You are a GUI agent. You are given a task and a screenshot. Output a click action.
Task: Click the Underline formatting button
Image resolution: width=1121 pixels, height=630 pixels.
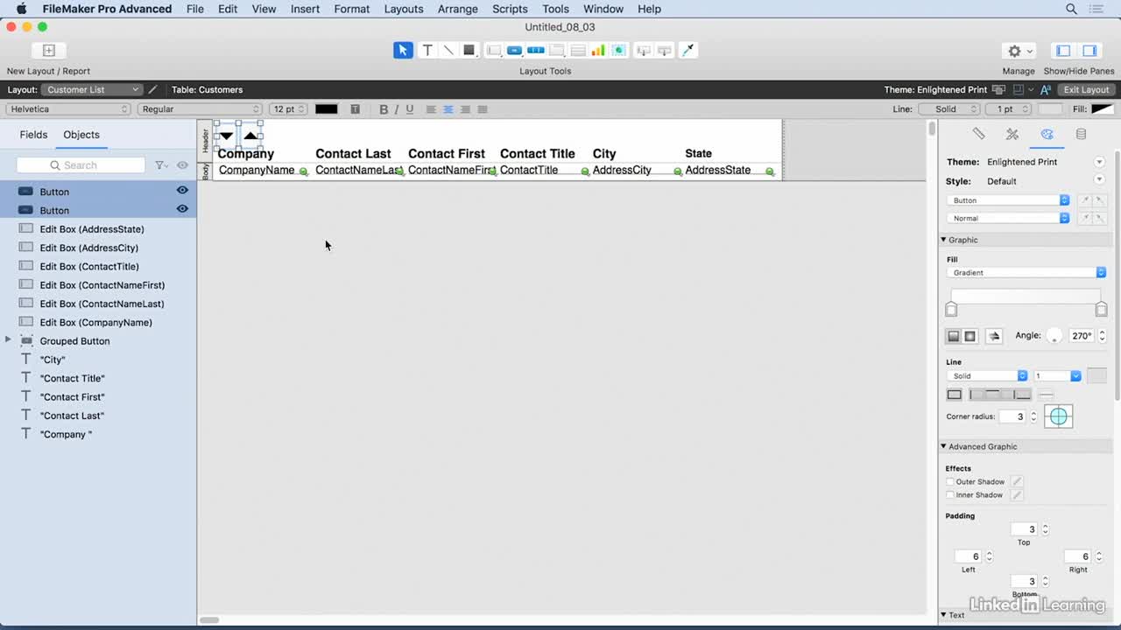pos(409,109)
